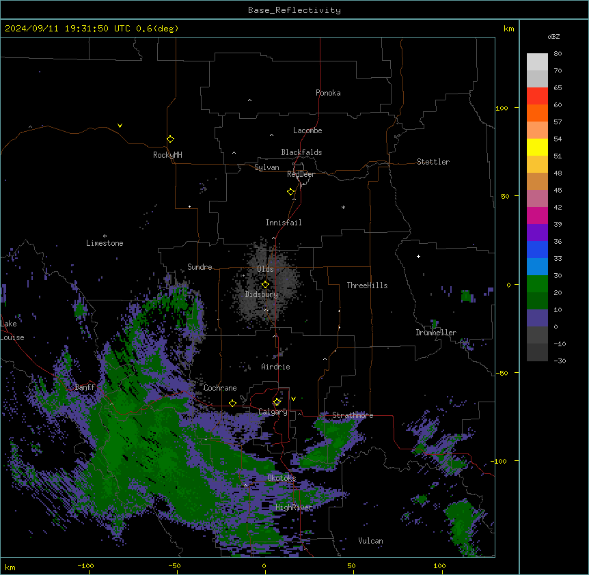Click the Lacombe label

click(307, 130)
